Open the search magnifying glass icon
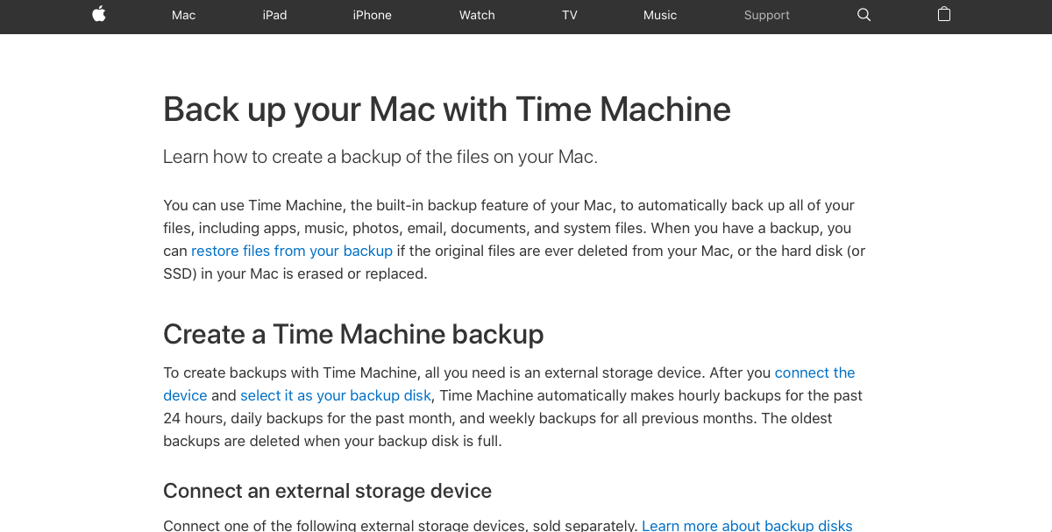Viewport: 1052px width, 532px height. (x=864, y=15)
